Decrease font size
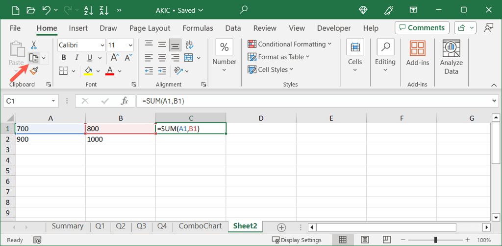The width and height of the screenshot is (502, 246). pos(129,58)
